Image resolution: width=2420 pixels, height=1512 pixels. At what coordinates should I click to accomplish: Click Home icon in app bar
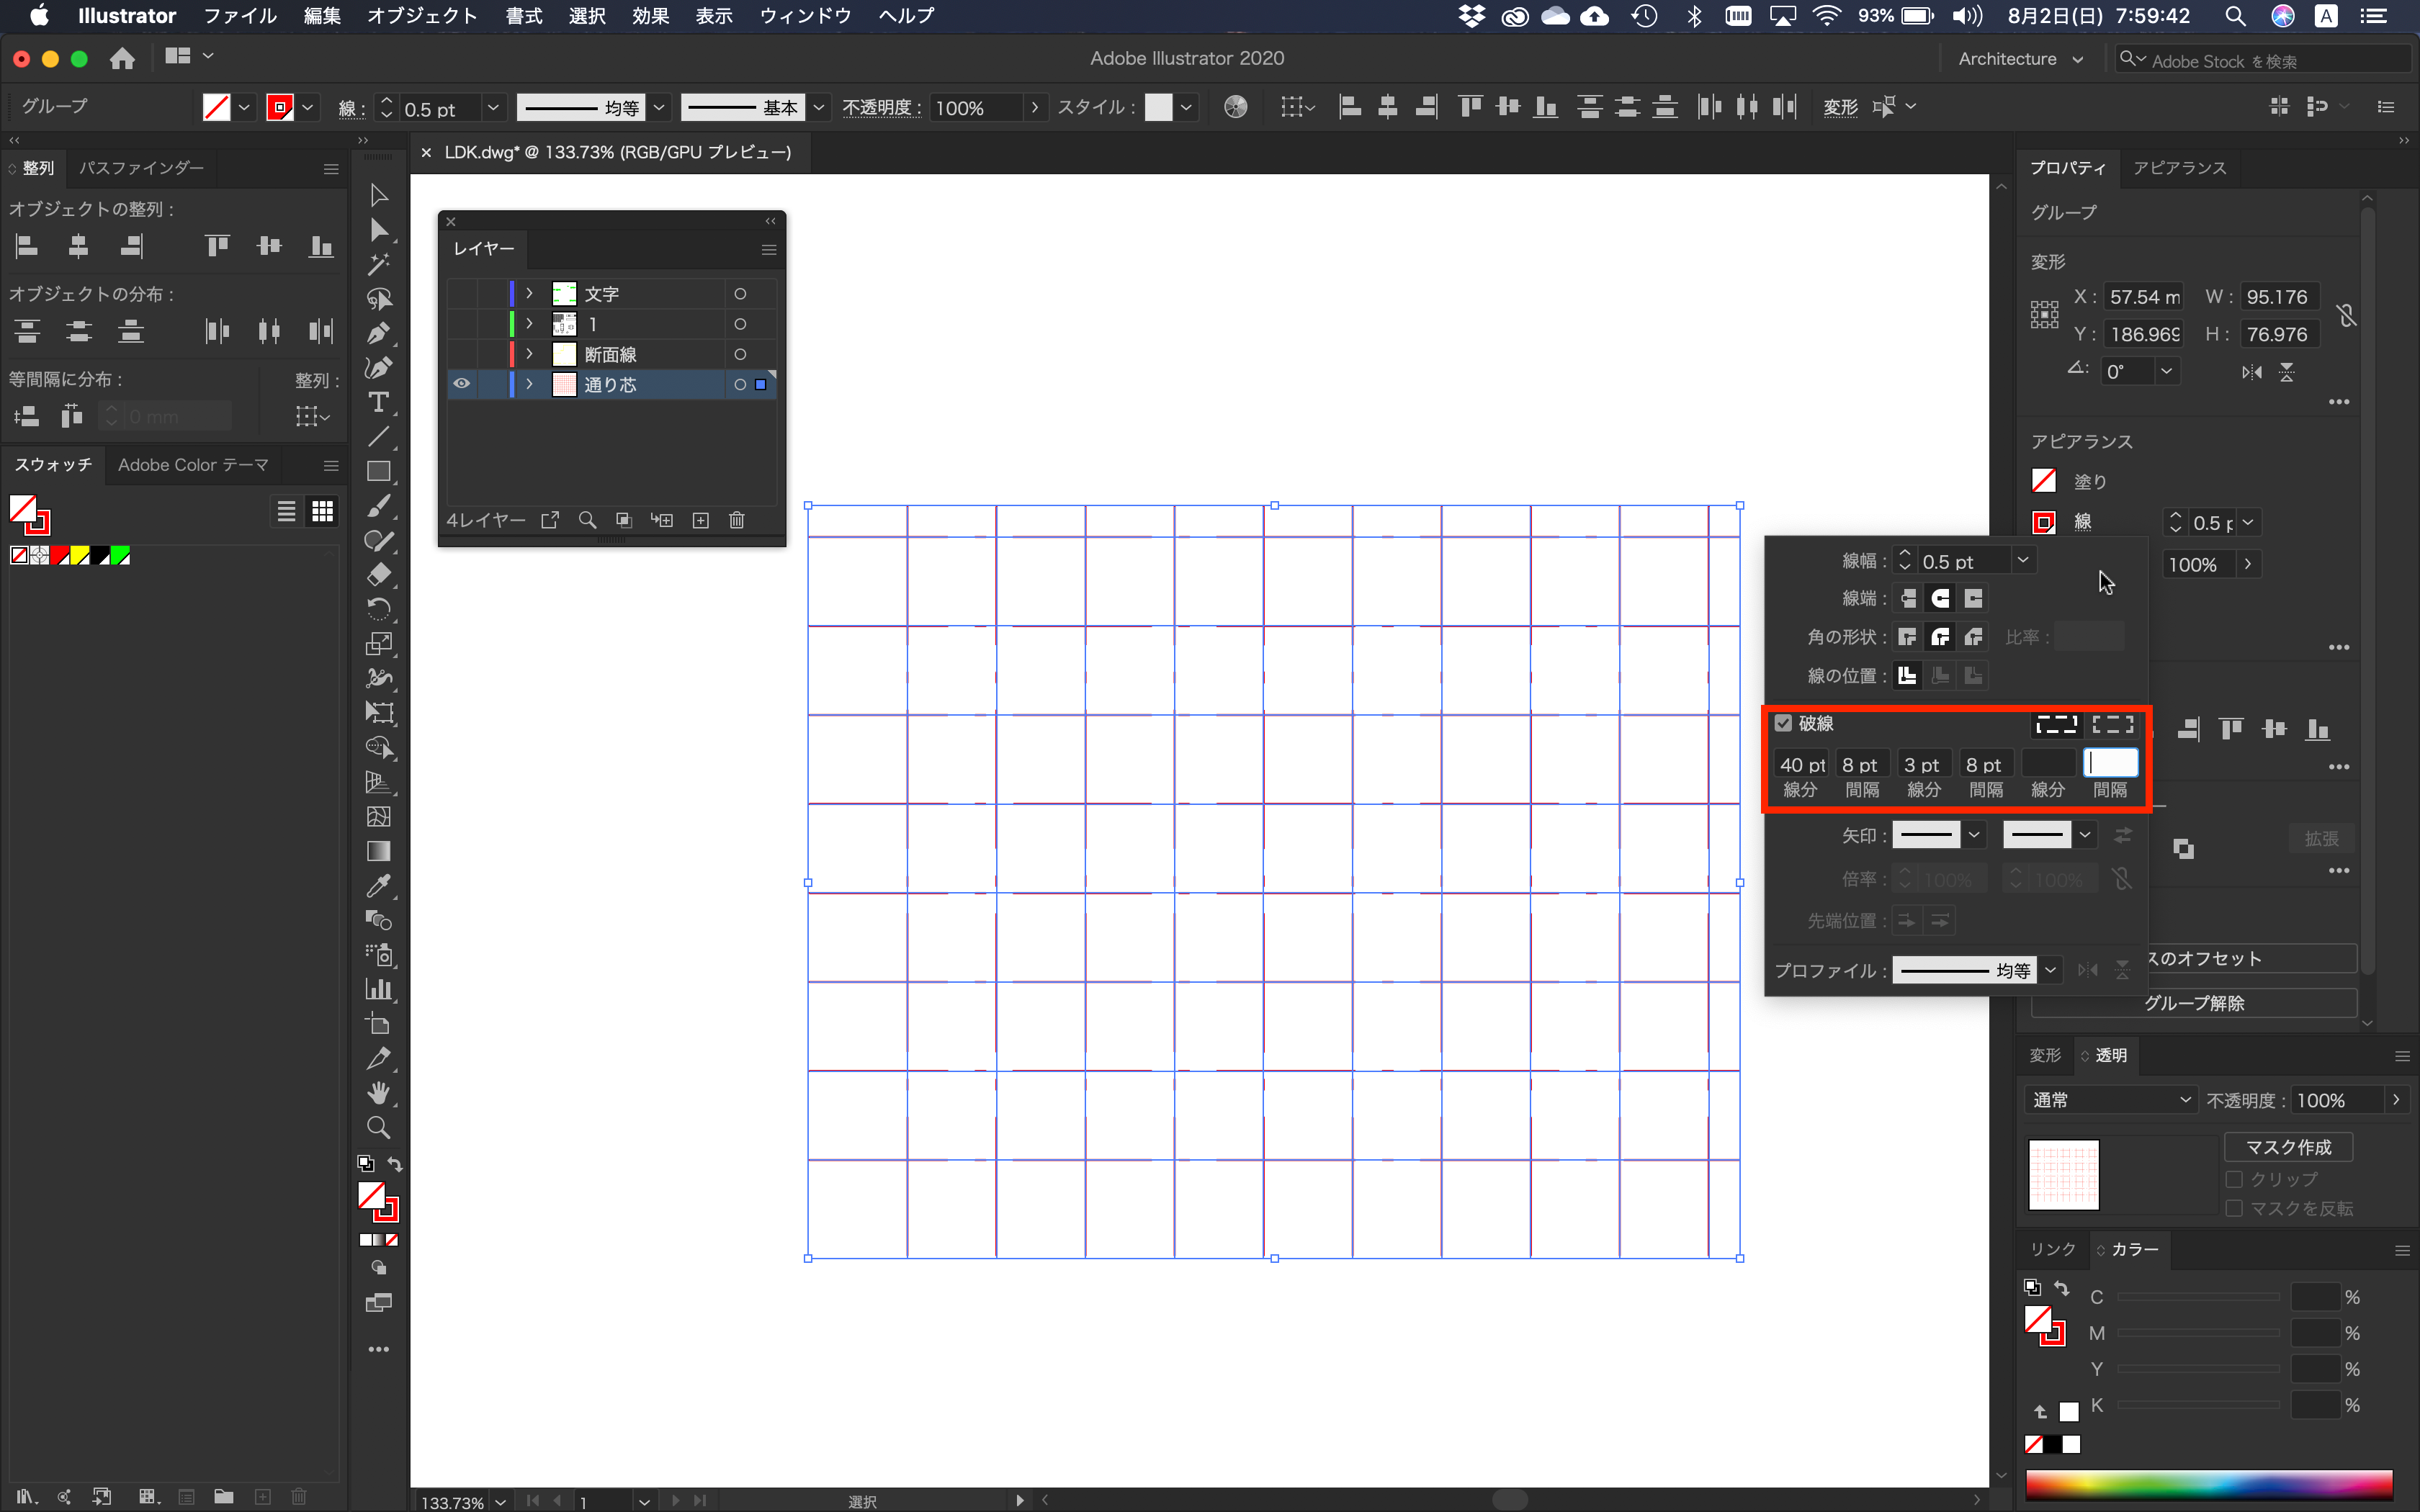(122, 58)
